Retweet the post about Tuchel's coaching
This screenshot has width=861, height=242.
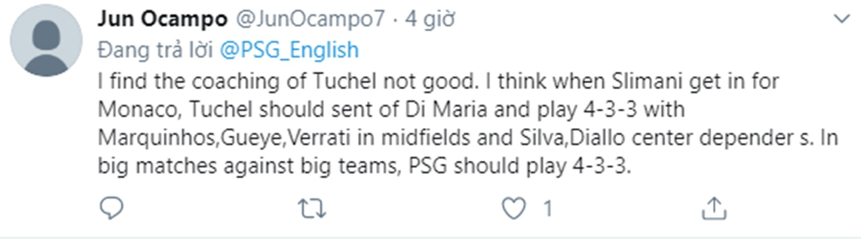(x=312, y=209)
